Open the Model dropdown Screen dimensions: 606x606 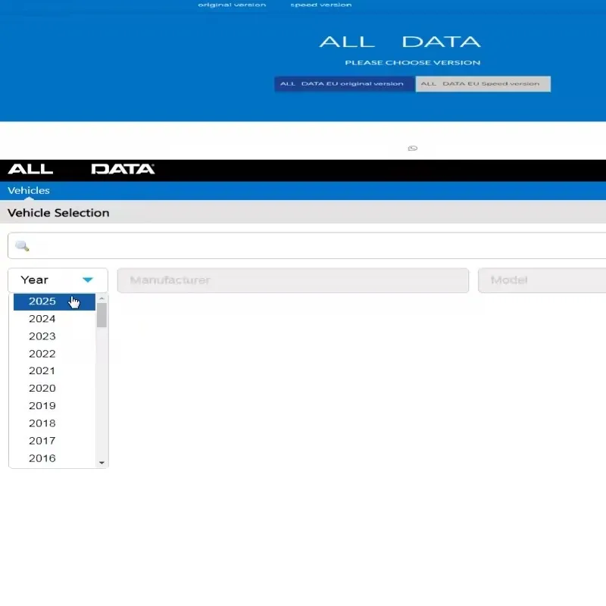pyautogui.click(x=542, y=280)
